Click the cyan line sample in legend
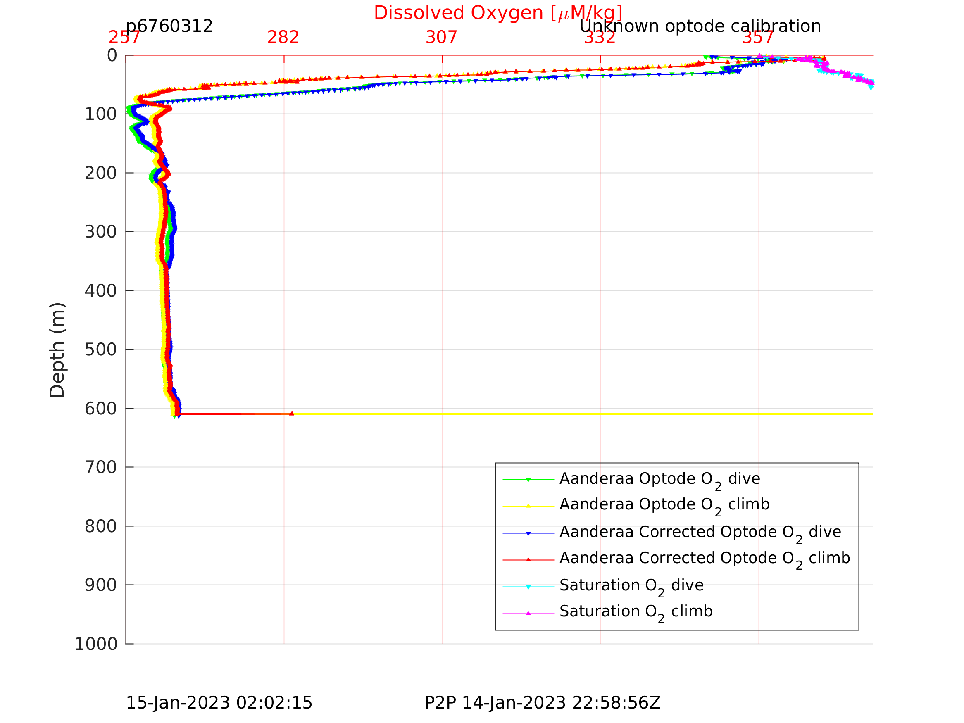The image size is (964, 723). [528, 587]
